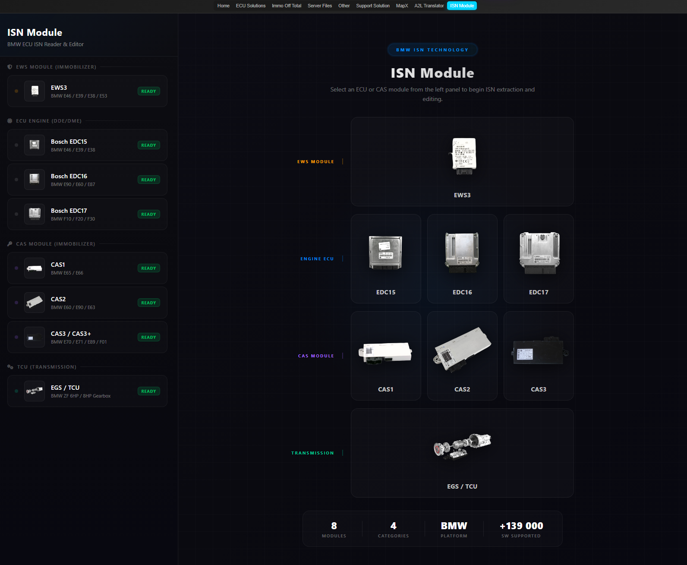Click 'BMW ECU ISN Reader & Editor' subtitle
The image size is (687, 565).
pyautogui.click(x=45, y=44)
